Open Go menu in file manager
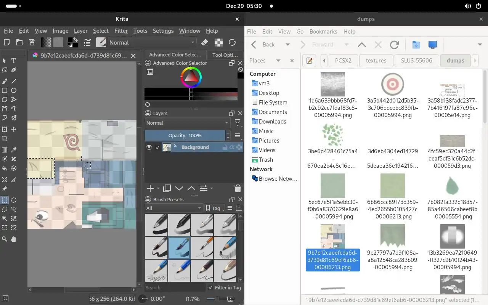 coord(300,32)
